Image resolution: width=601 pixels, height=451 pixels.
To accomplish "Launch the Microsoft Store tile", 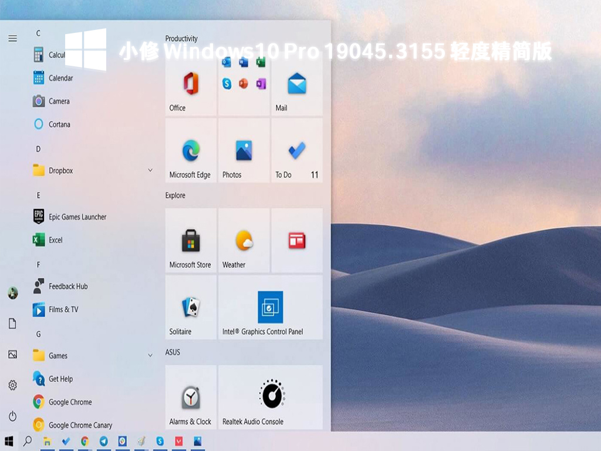I will coord(191,240).
